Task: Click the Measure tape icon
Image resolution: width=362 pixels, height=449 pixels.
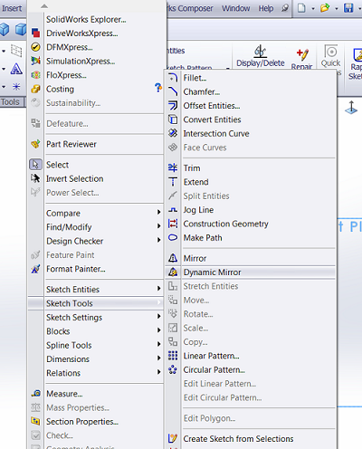Action: [35, 394]
